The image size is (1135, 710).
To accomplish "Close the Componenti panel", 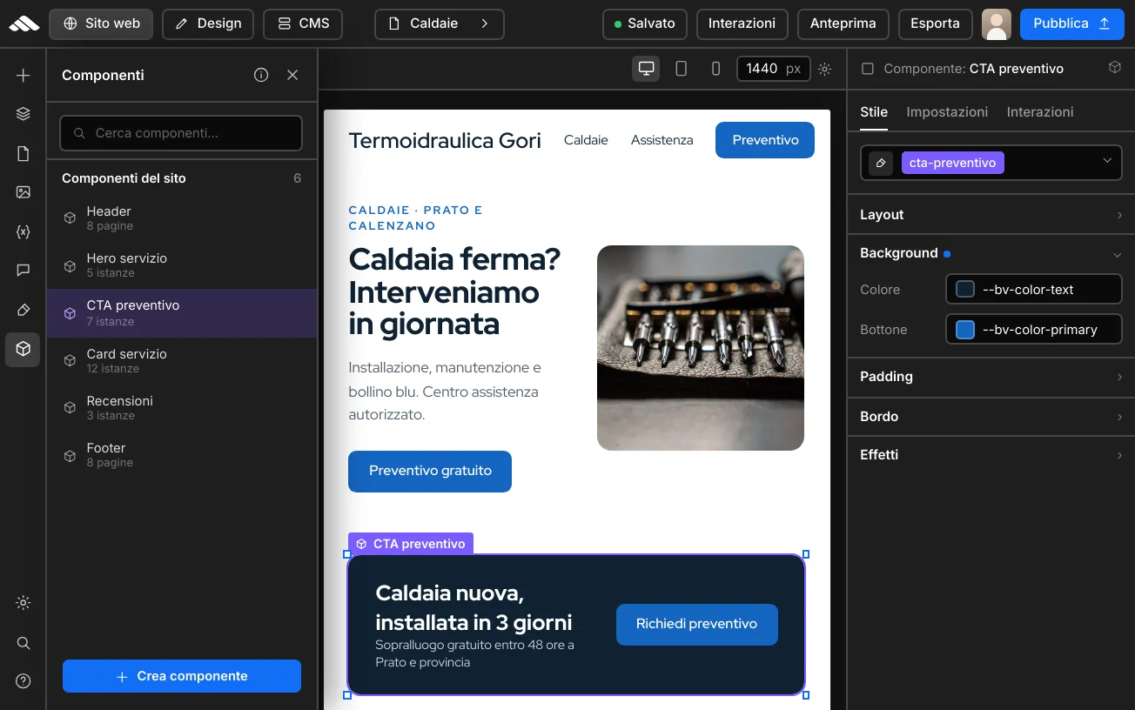I will click(x=292, y=75).
